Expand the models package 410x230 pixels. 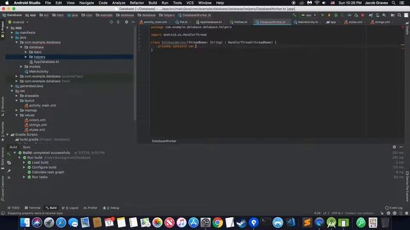(x=21, y=66)
